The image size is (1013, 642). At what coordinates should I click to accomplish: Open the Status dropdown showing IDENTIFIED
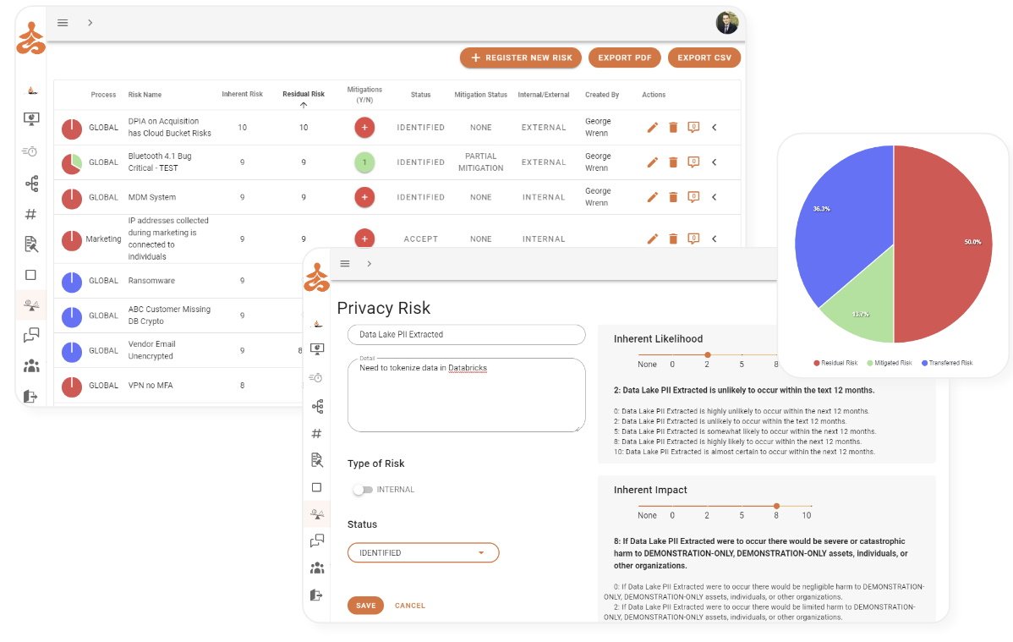pyautogui.click(x=423, y=553)
